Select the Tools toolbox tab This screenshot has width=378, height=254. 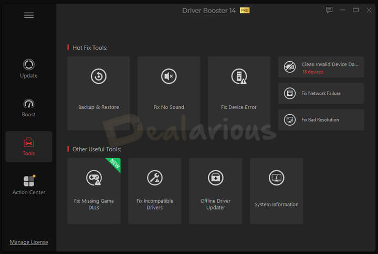click(29, 147)
